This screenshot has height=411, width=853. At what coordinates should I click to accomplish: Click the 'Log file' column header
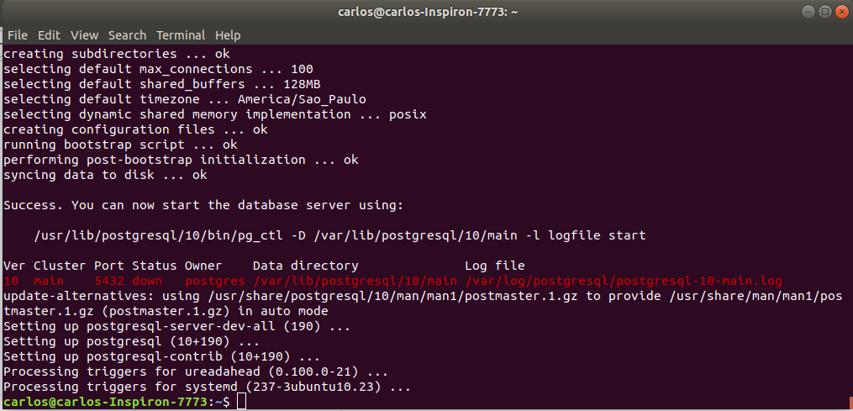495,266
